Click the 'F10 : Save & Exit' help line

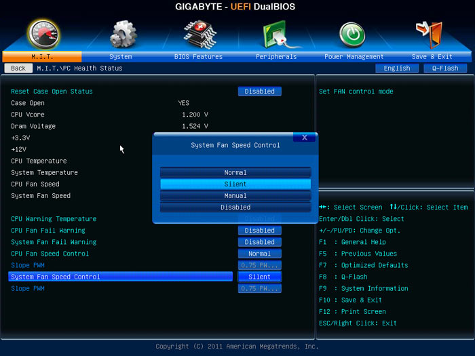coord(351,300)
